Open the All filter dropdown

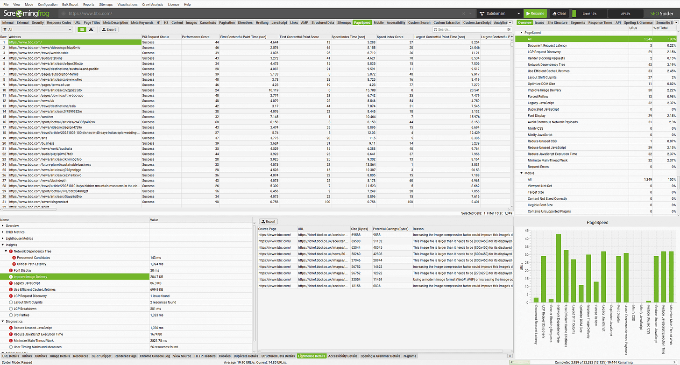coord(37,29)
